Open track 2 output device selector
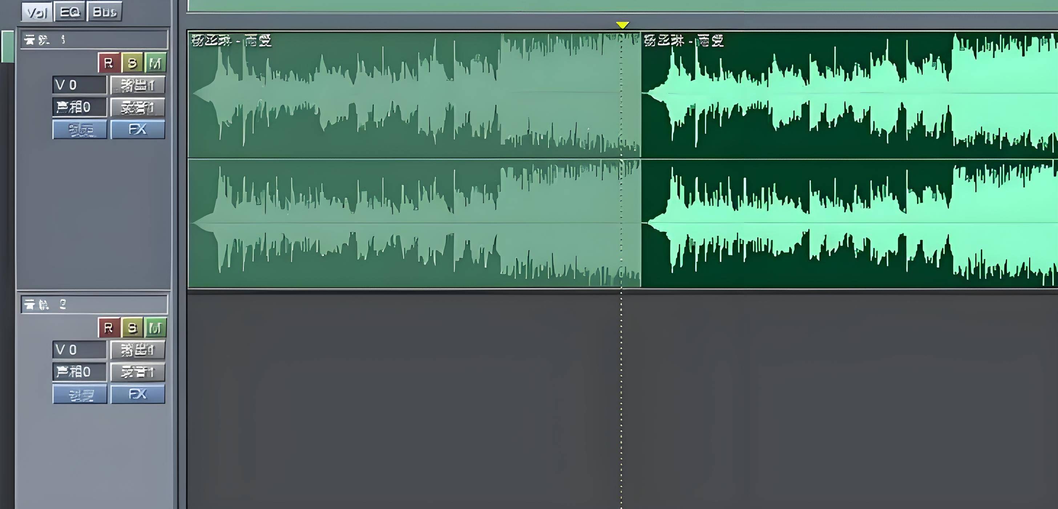1058x509 pixels. tap(138, 350)
